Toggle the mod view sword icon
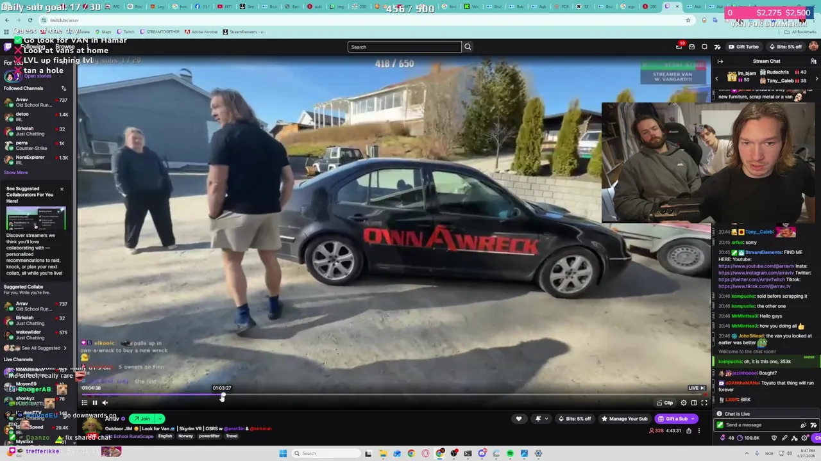Image resolution: width=821 pixels, height=461 pixels. point(784,438)
